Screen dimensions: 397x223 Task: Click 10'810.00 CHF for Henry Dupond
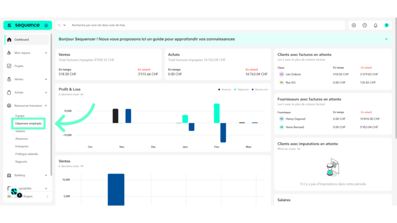tap(370, 119)
